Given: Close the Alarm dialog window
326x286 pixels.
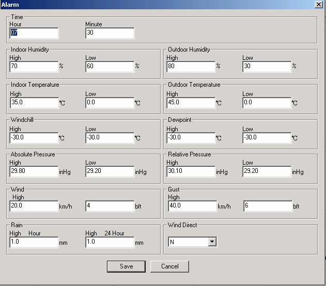Looking at the screenshot, I should point(319,4).
